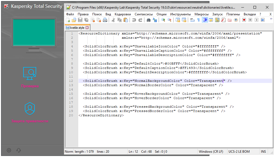Viewport: 275px width, 157px height.
Task: Toggle word wrap in the editor
Action: point(192,20)
